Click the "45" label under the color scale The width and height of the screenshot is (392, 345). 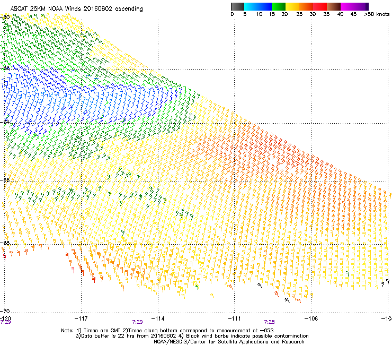tap(353, 14)
